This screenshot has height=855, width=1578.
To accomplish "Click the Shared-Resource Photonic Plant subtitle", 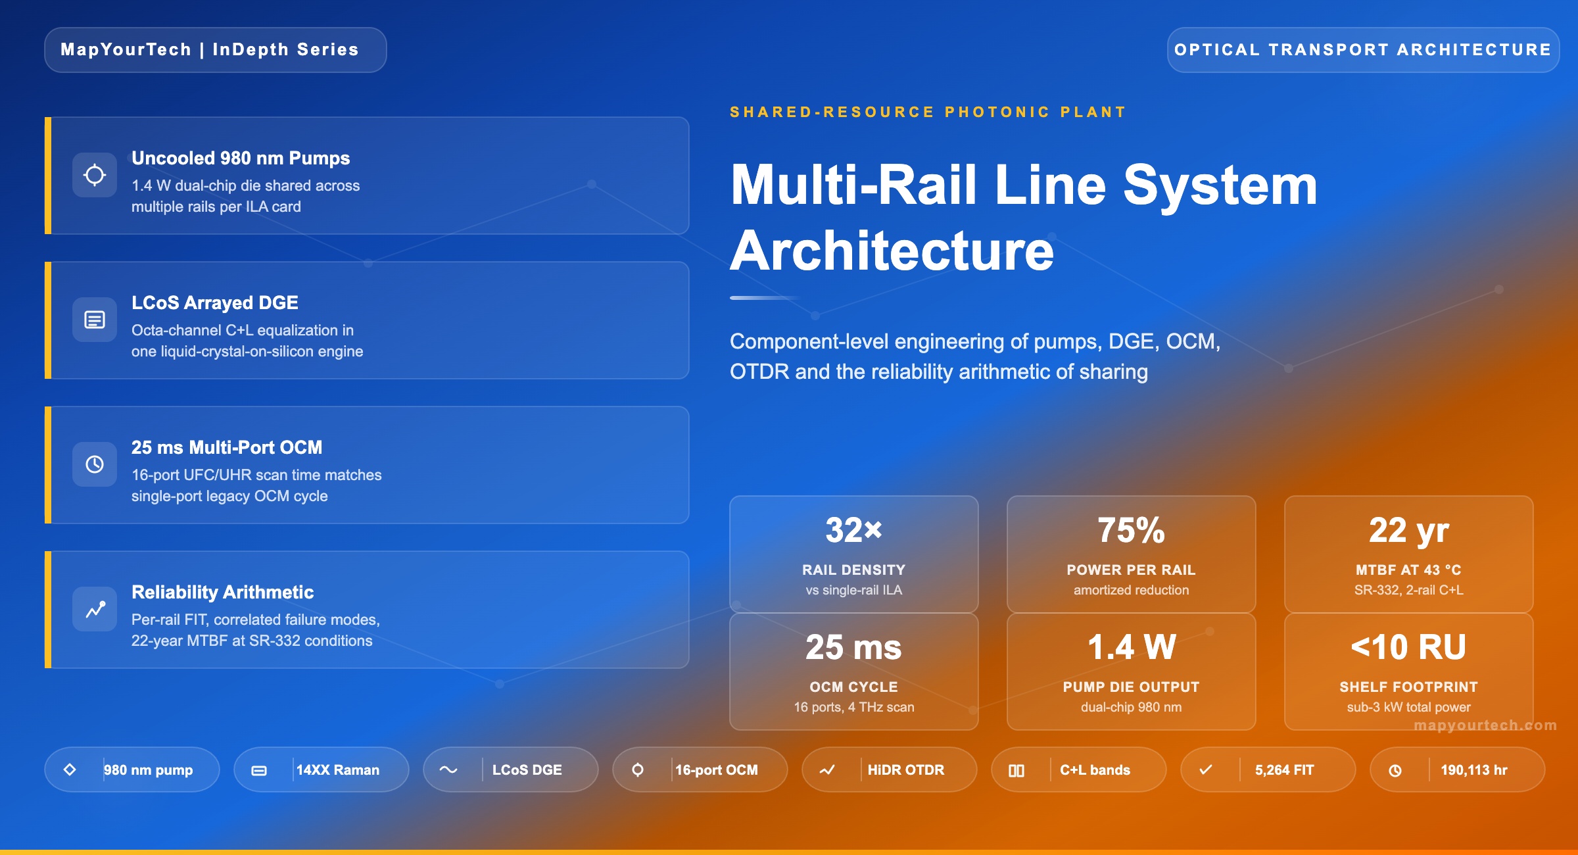I will tap(928, 112).
